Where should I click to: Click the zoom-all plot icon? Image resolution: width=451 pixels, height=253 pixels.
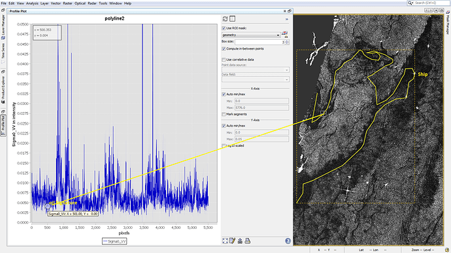click(x=225, y=241)
